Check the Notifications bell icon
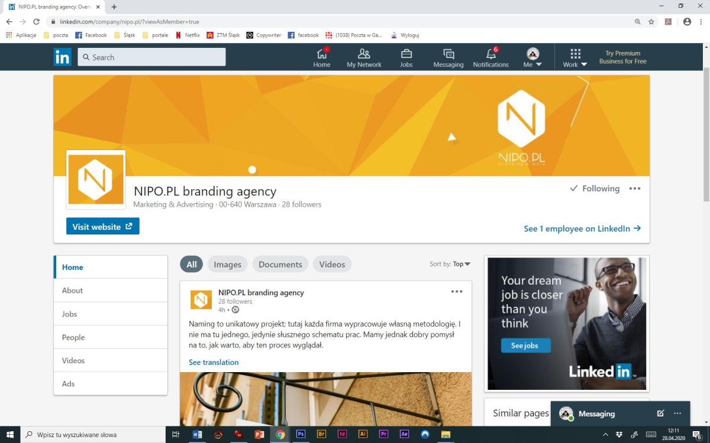Viewport: 710px width, 443px height. coord(490,54)
